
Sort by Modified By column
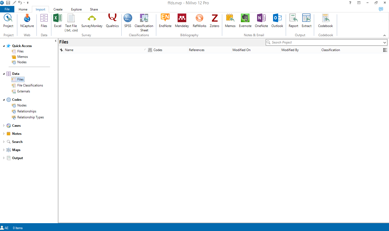[x=300, y=50]
